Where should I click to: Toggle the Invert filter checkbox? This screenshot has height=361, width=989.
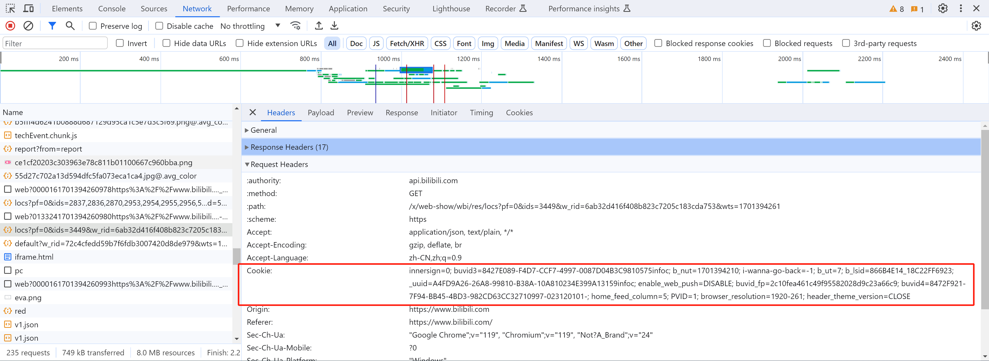point(120,43)
